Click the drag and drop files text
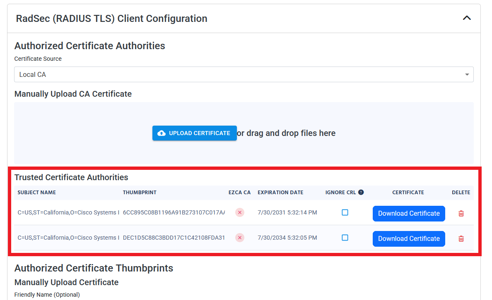Image resolution: width=492 pixels, height=300 pixels. pyautogui.click(x=286, y=133)
